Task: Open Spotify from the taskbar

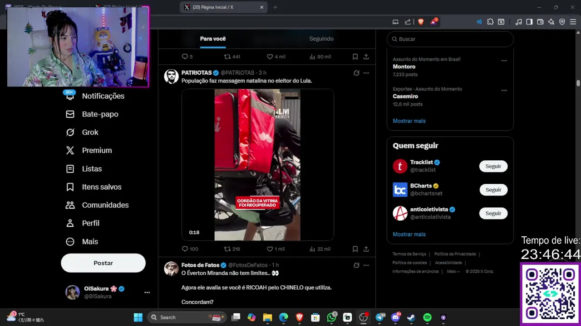Action: [427, 317]
